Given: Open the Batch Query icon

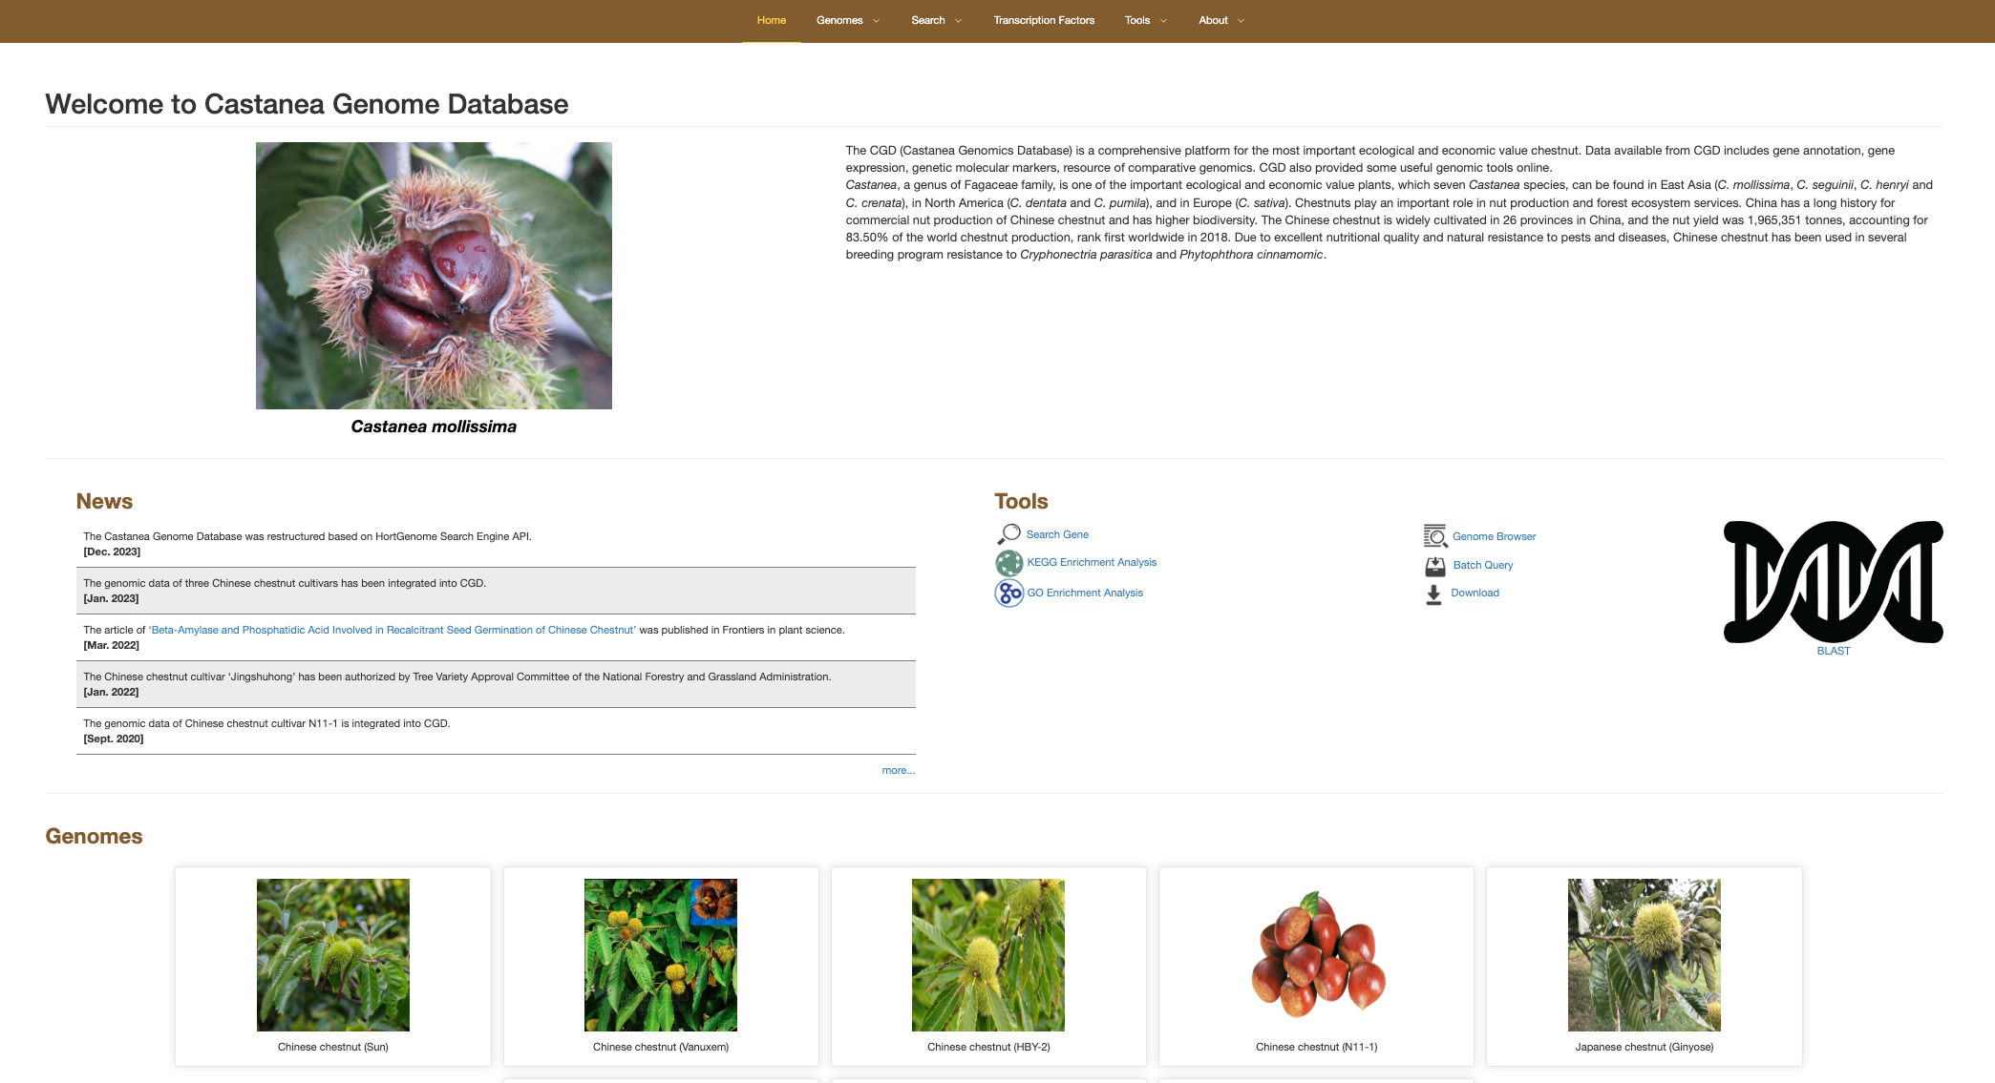Looking at the screenshot, I should click(x=1435, y=566).
